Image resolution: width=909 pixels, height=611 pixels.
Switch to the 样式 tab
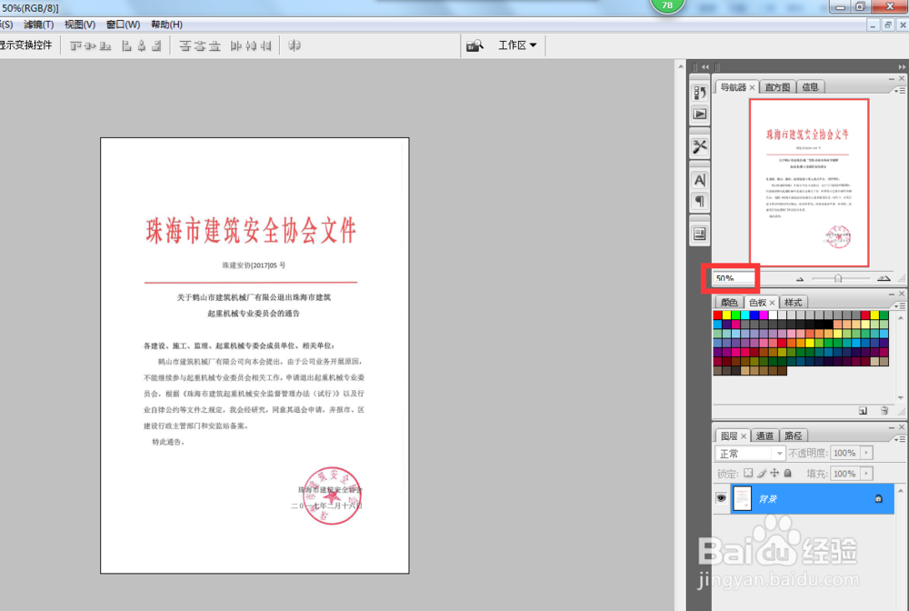coord(793,302)
